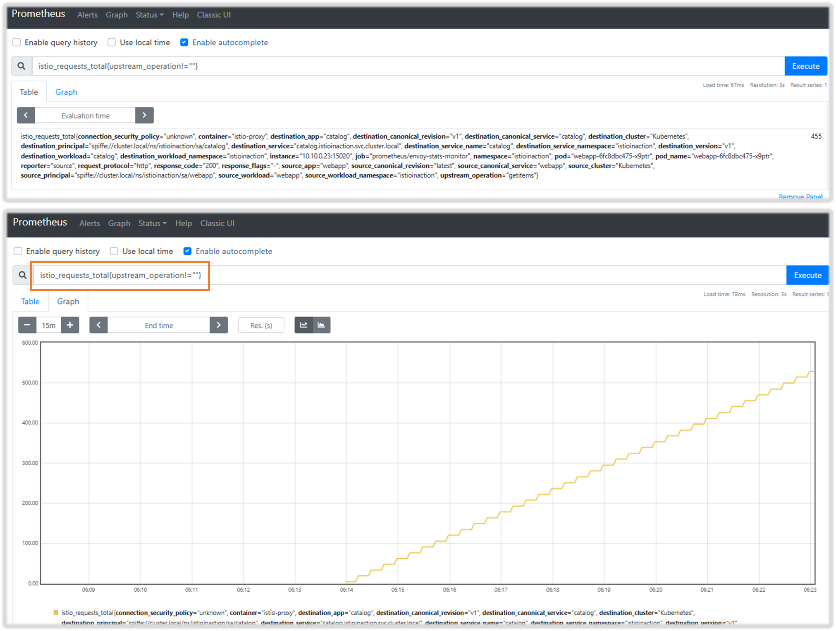The height and width of the screenshot is (631, 836).
Task: Disable autocomplete checkbox in bottom panel
Action: point(187,251)
